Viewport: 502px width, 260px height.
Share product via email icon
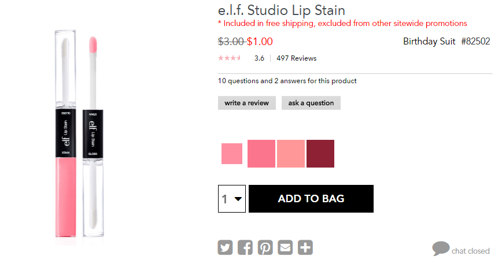pyautogui.click(x=285, y=247)
